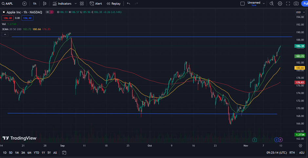Screen dimensions: 308x158
Task: Open the indicator templates grid icon
Action: (x=82, y=4)
